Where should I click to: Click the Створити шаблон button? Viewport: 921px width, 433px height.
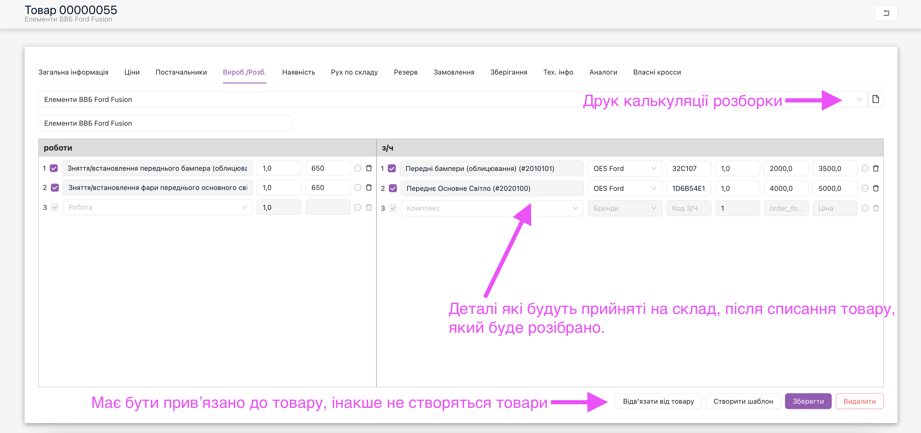[x=743, y=401]
